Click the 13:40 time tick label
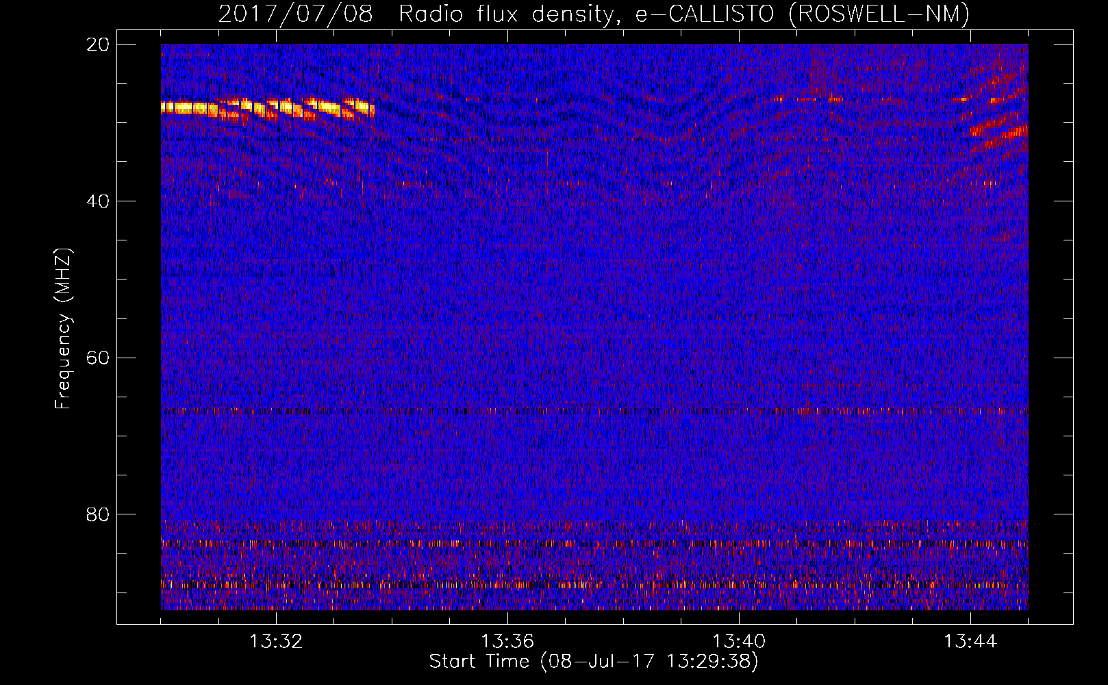Screen dimensions: 1108x685 coord(739,642)
